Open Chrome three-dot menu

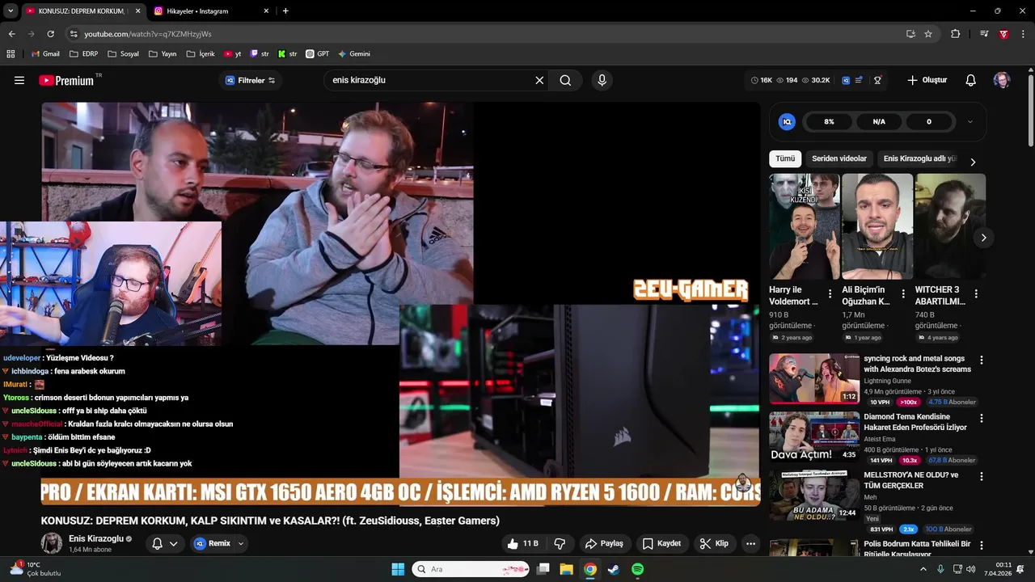click(1023, 34)
